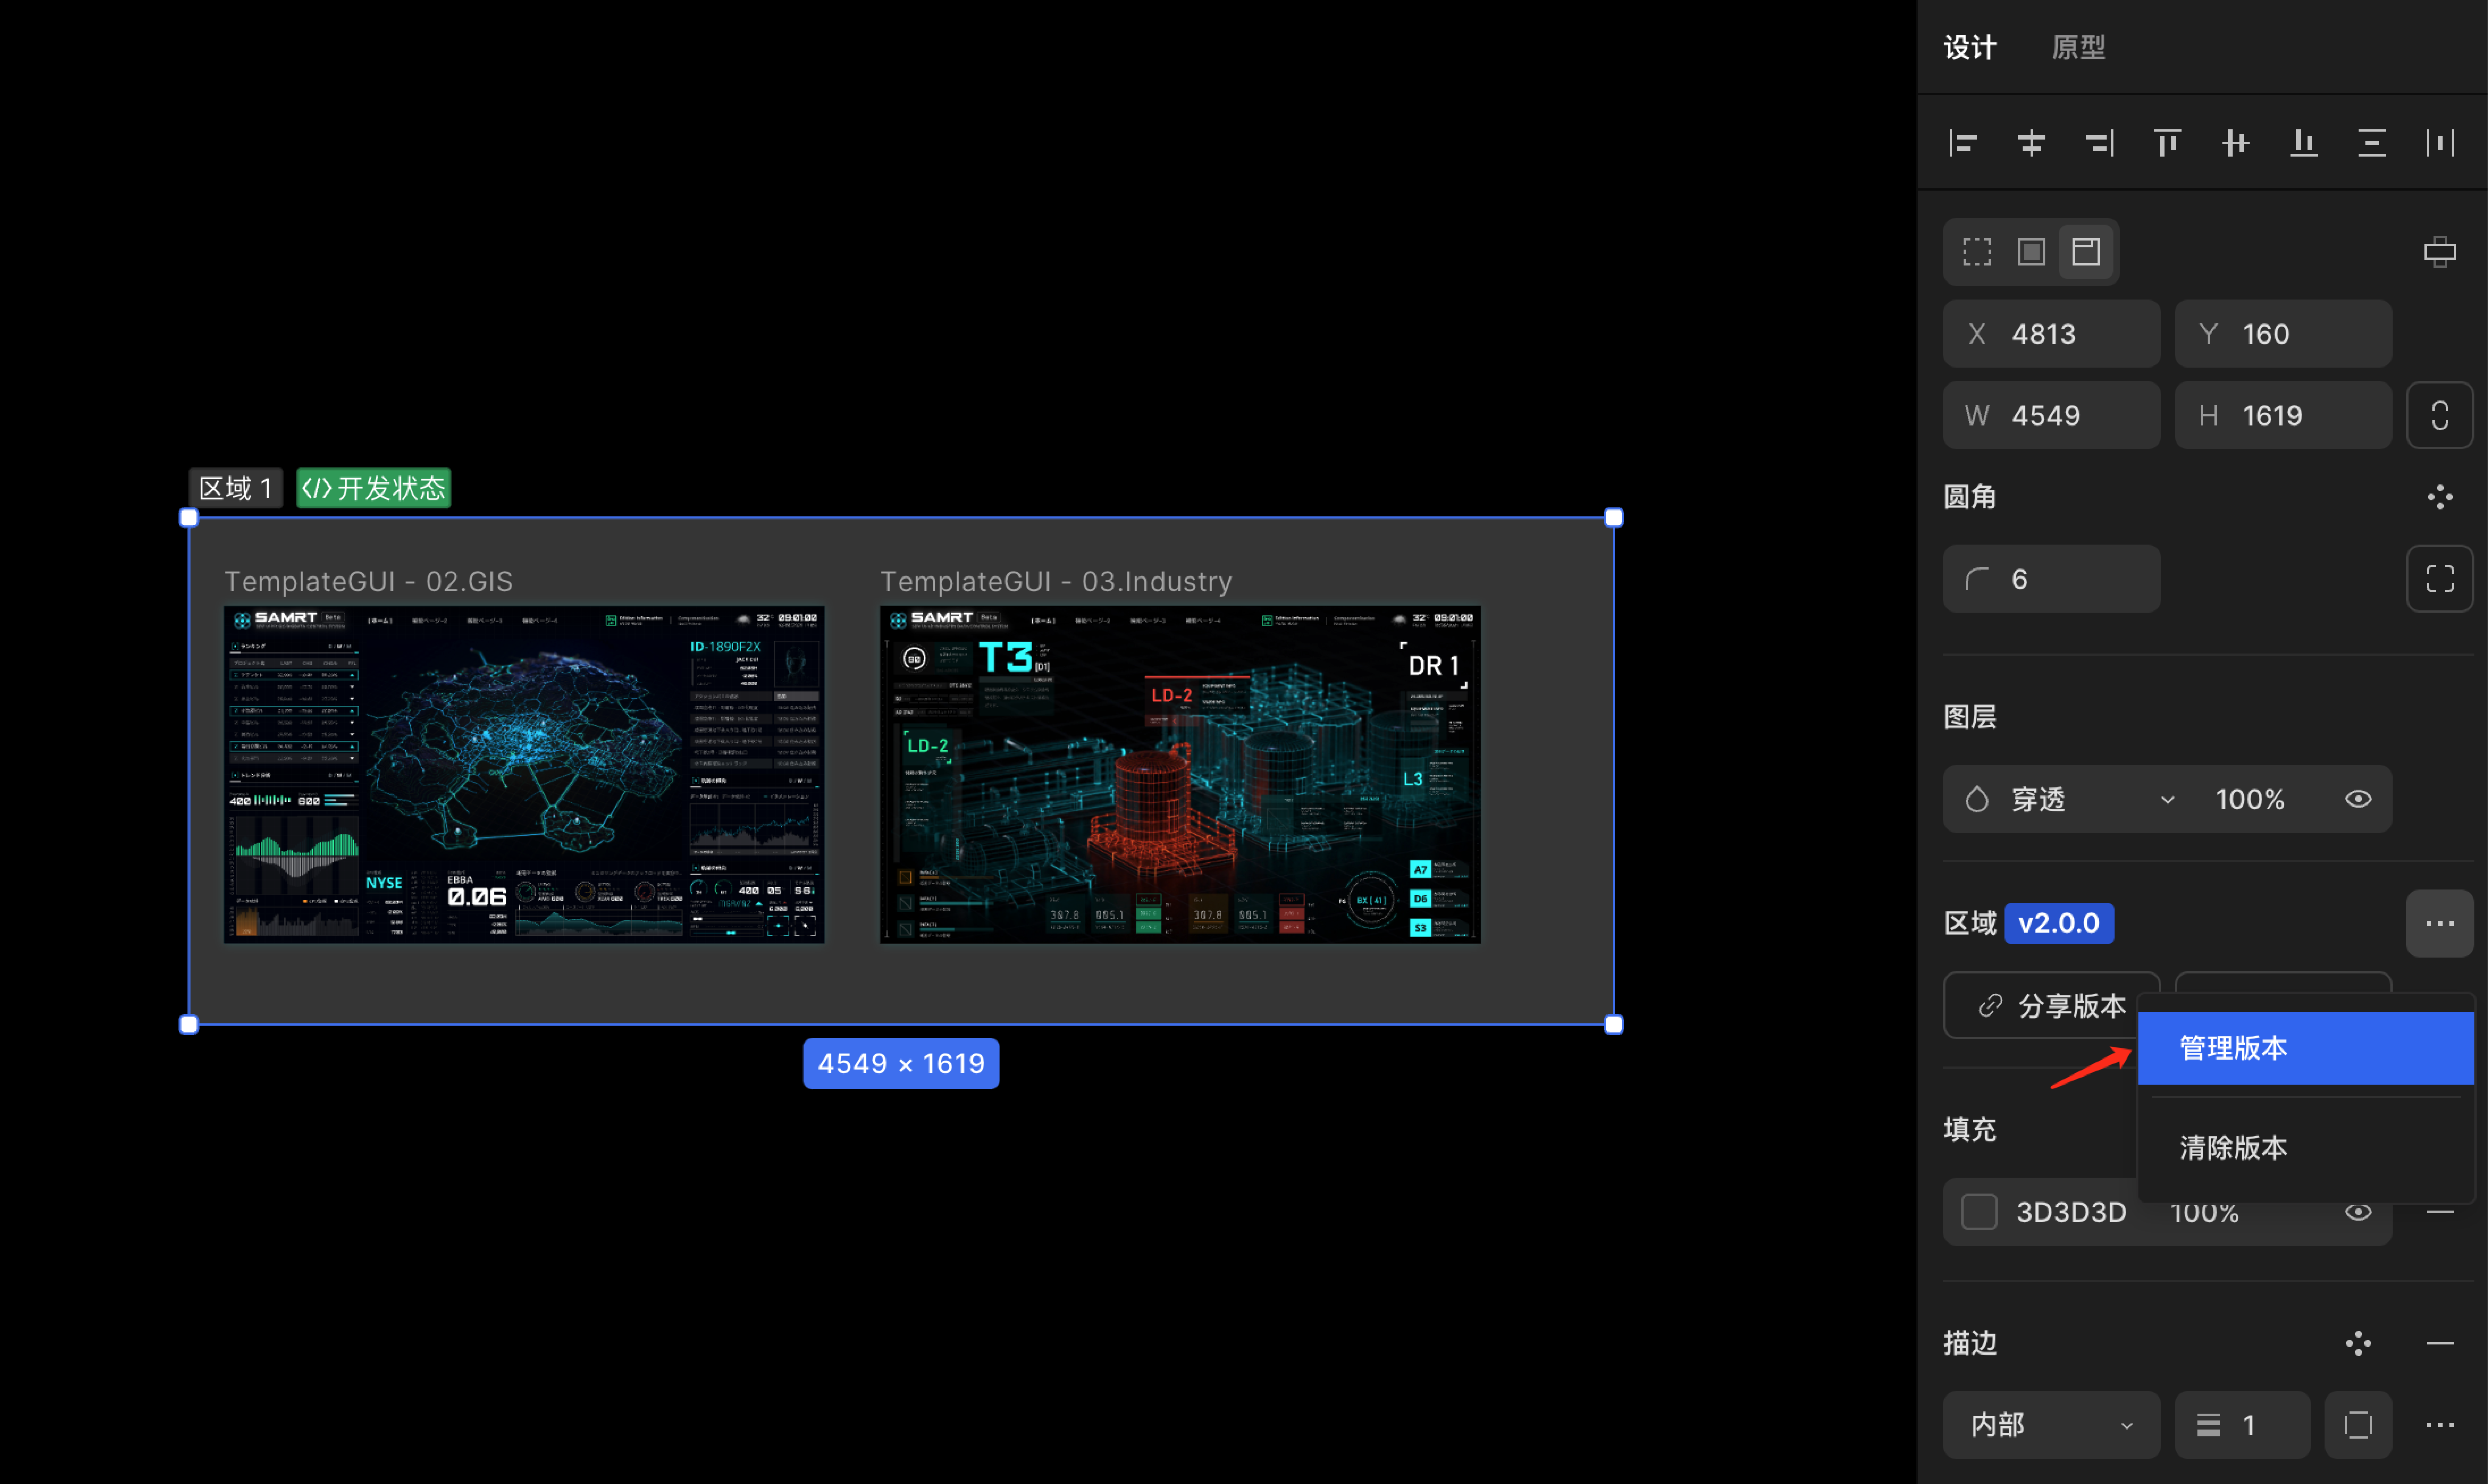
Task: Switch to the 原型 tab
Action: click(x=2079, y=47)
